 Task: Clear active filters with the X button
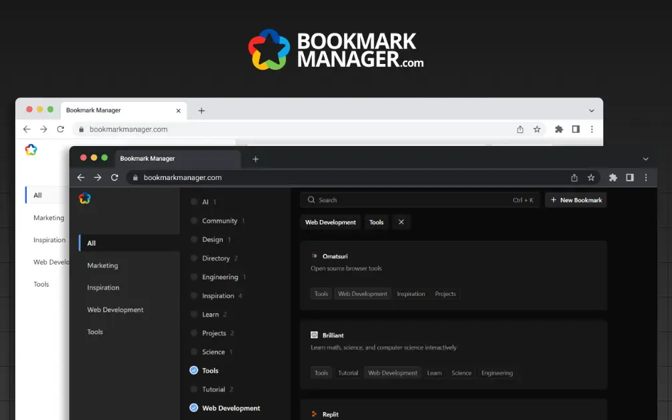(400, 221)
